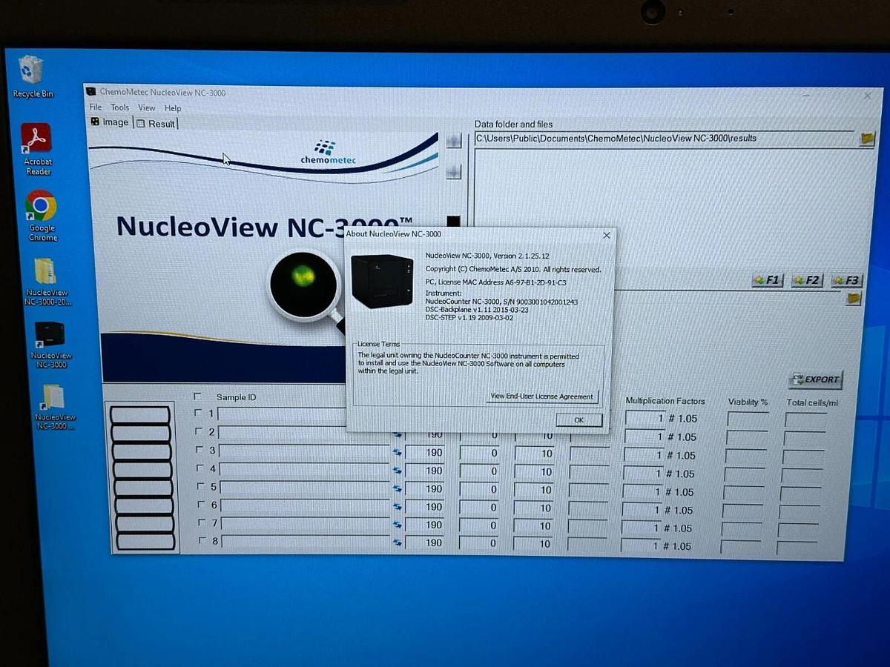Viewport: 890px width, 667px height.
Task: Click the folder icon below the F3 button
Action: click(x=854, y=298)
